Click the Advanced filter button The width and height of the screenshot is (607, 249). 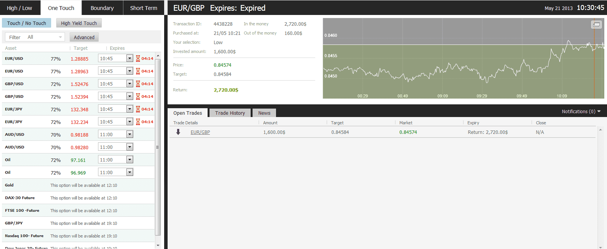84,37
